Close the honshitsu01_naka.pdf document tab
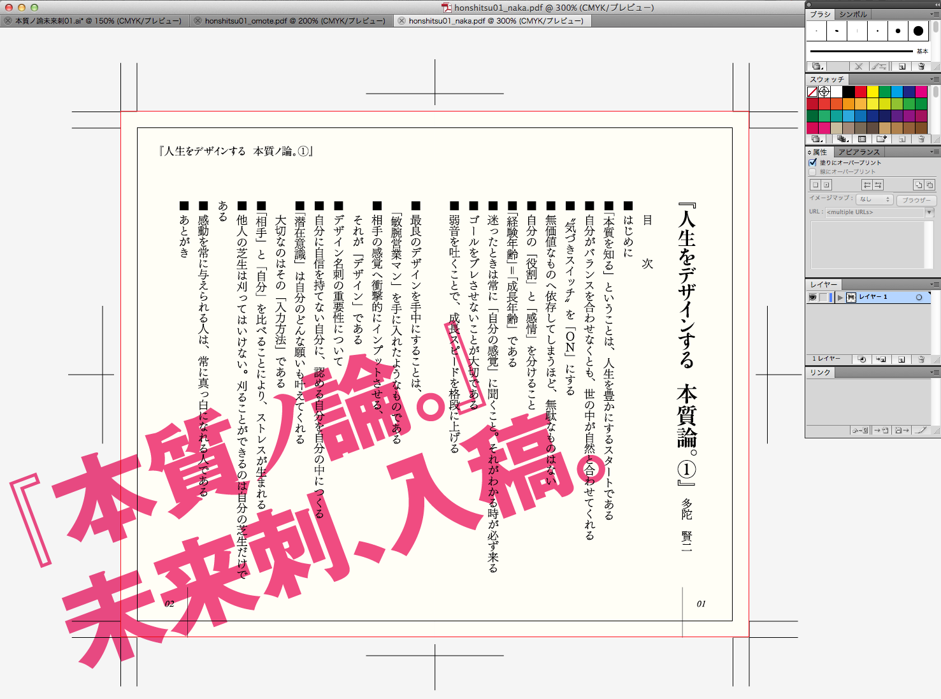 (401, 21)
